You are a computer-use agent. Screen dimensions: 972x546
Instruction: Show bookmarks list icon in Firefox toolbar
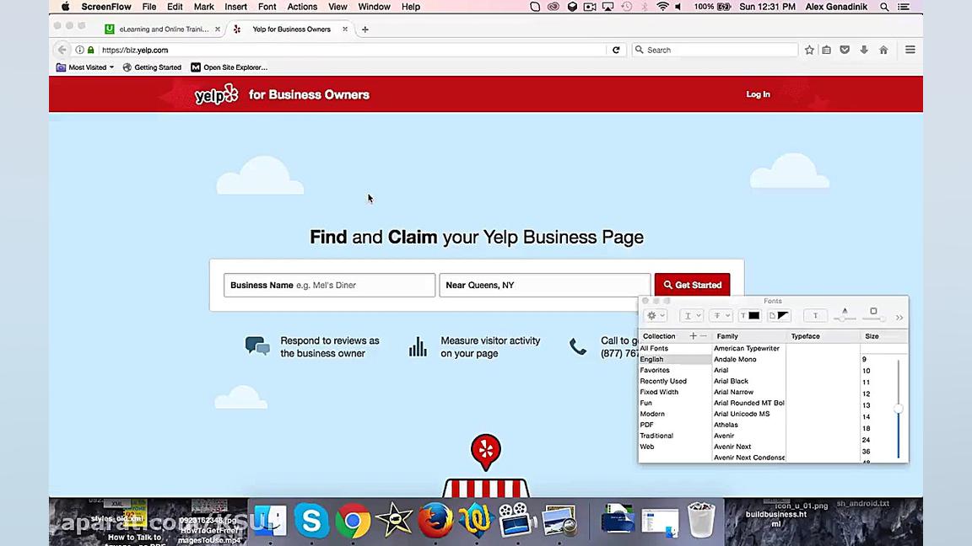(x=826, y=51)
